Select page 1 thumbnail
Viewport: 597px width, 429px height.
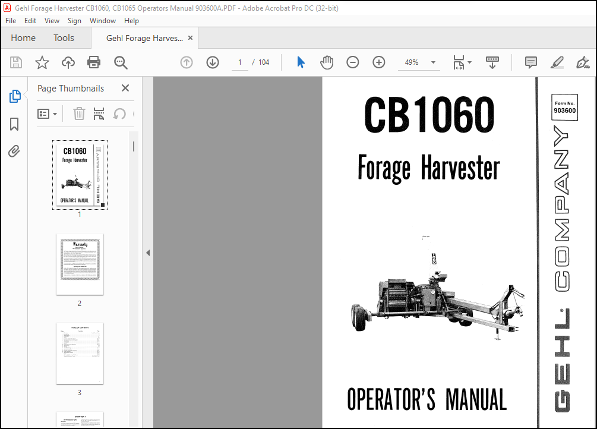[80, 175]
